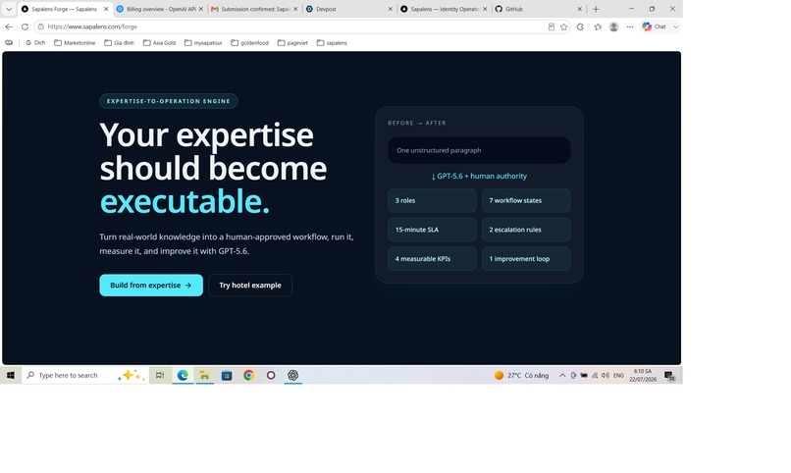The width and height of the screenshot is (791, 473).
Task: Open the reader view icon in address bar
Action: click(x=552, y=26)
